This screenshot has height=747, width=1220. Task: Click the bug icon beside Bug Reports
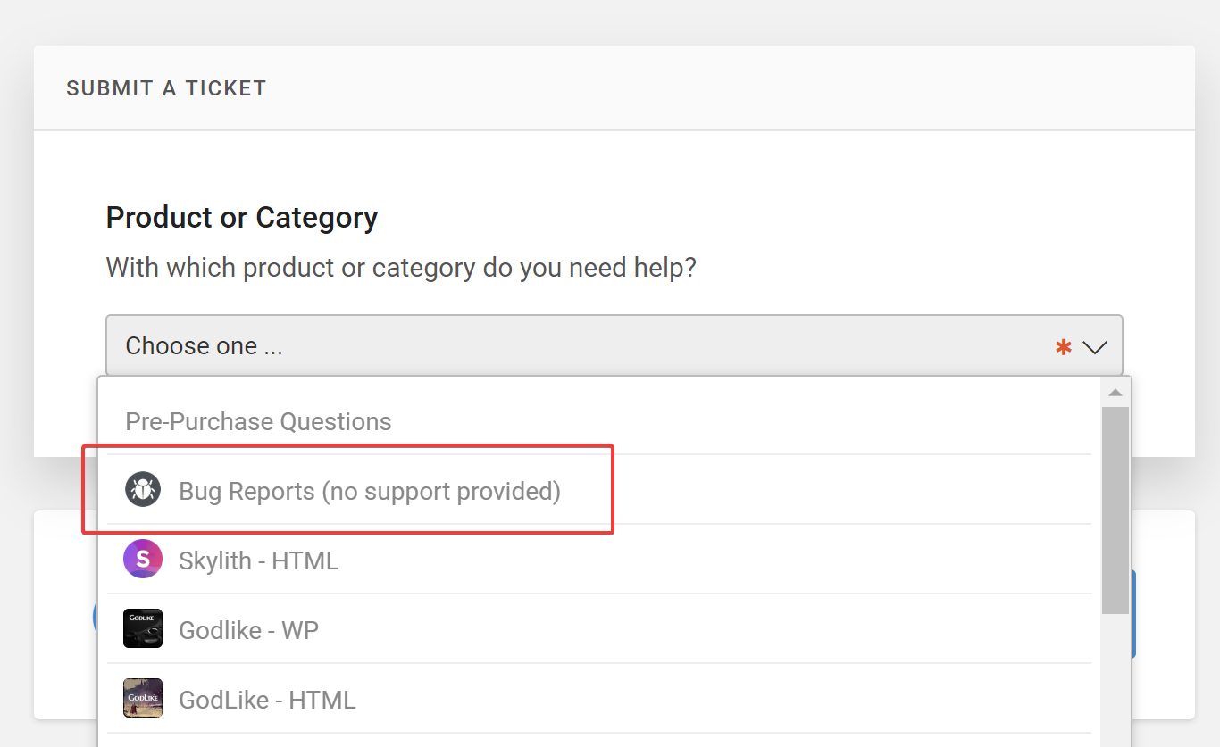point(143,490)
